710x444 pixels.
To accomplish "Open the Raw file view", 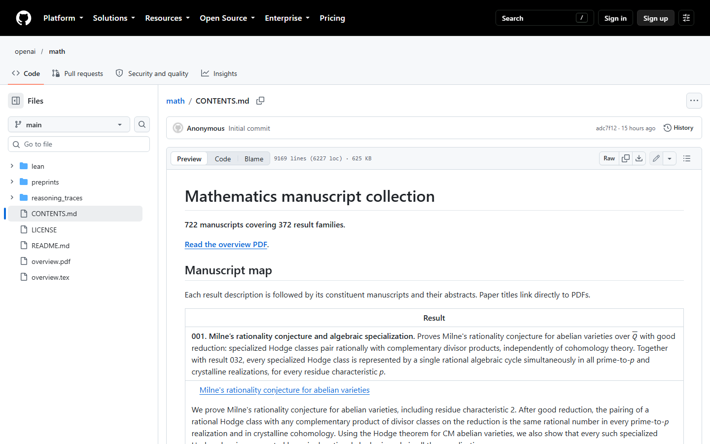I will point(609,158).
